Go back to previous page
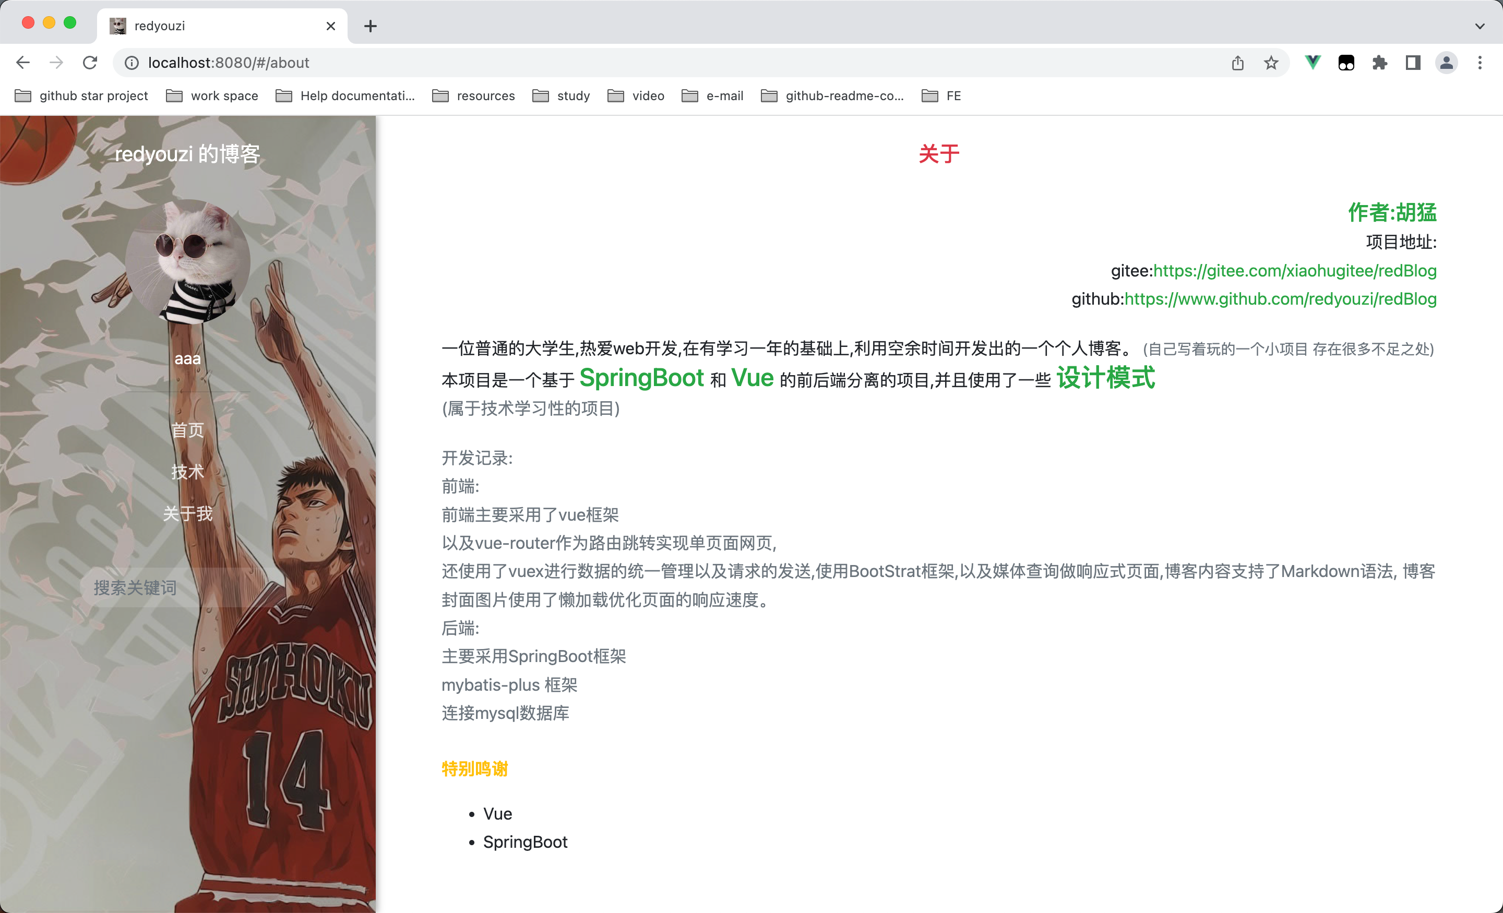 pos(23,63)
